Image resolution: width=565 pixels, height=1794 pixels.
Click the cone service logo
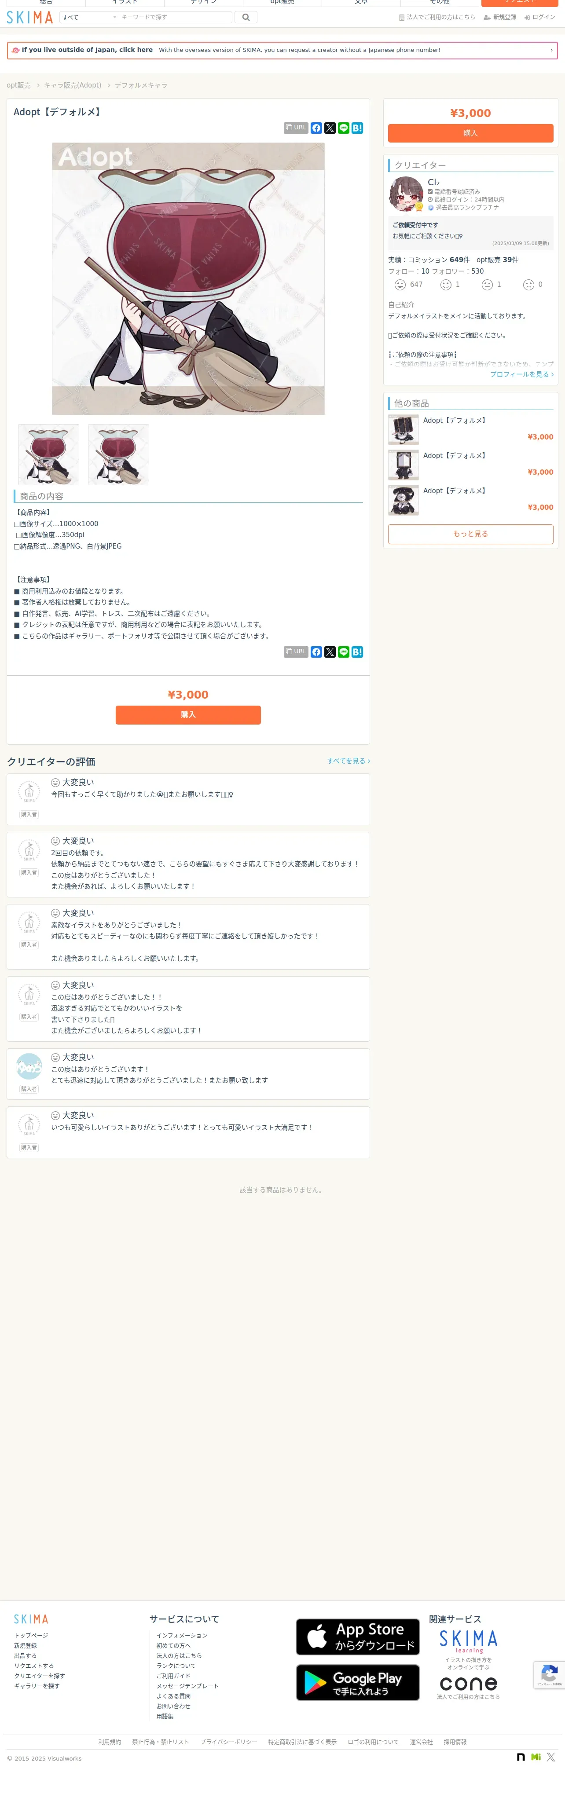click(x=468, y=1683)
